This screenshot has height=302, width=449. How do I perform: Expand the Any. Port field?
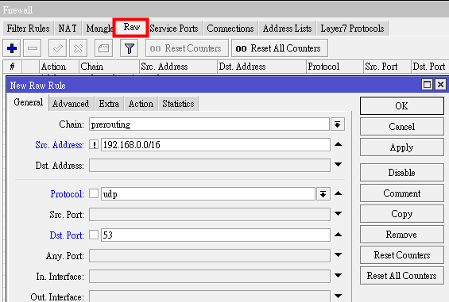point(339,255)
